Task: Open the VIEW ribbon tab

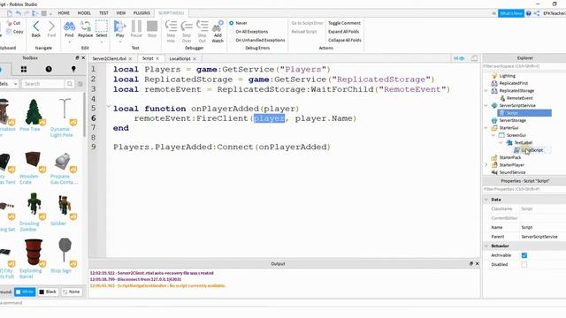Action: point(121,13)
